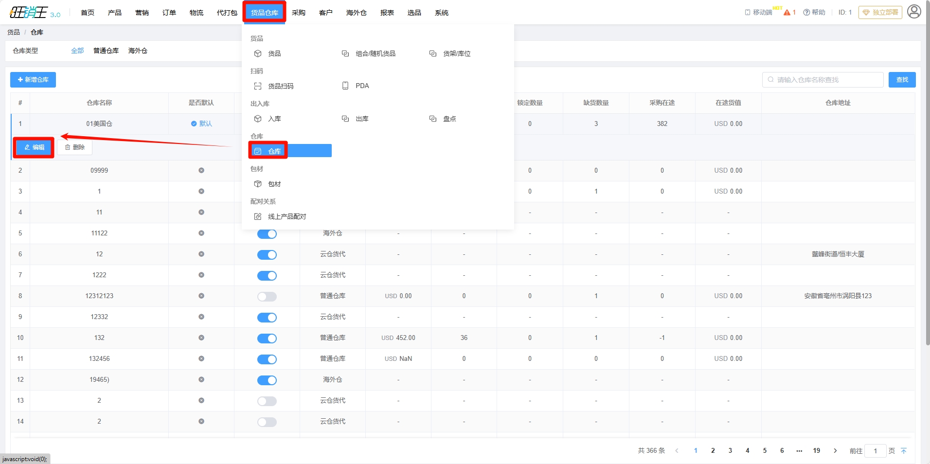
Task: Click the 新增仓库 button
Action: (x=33, y=80)
